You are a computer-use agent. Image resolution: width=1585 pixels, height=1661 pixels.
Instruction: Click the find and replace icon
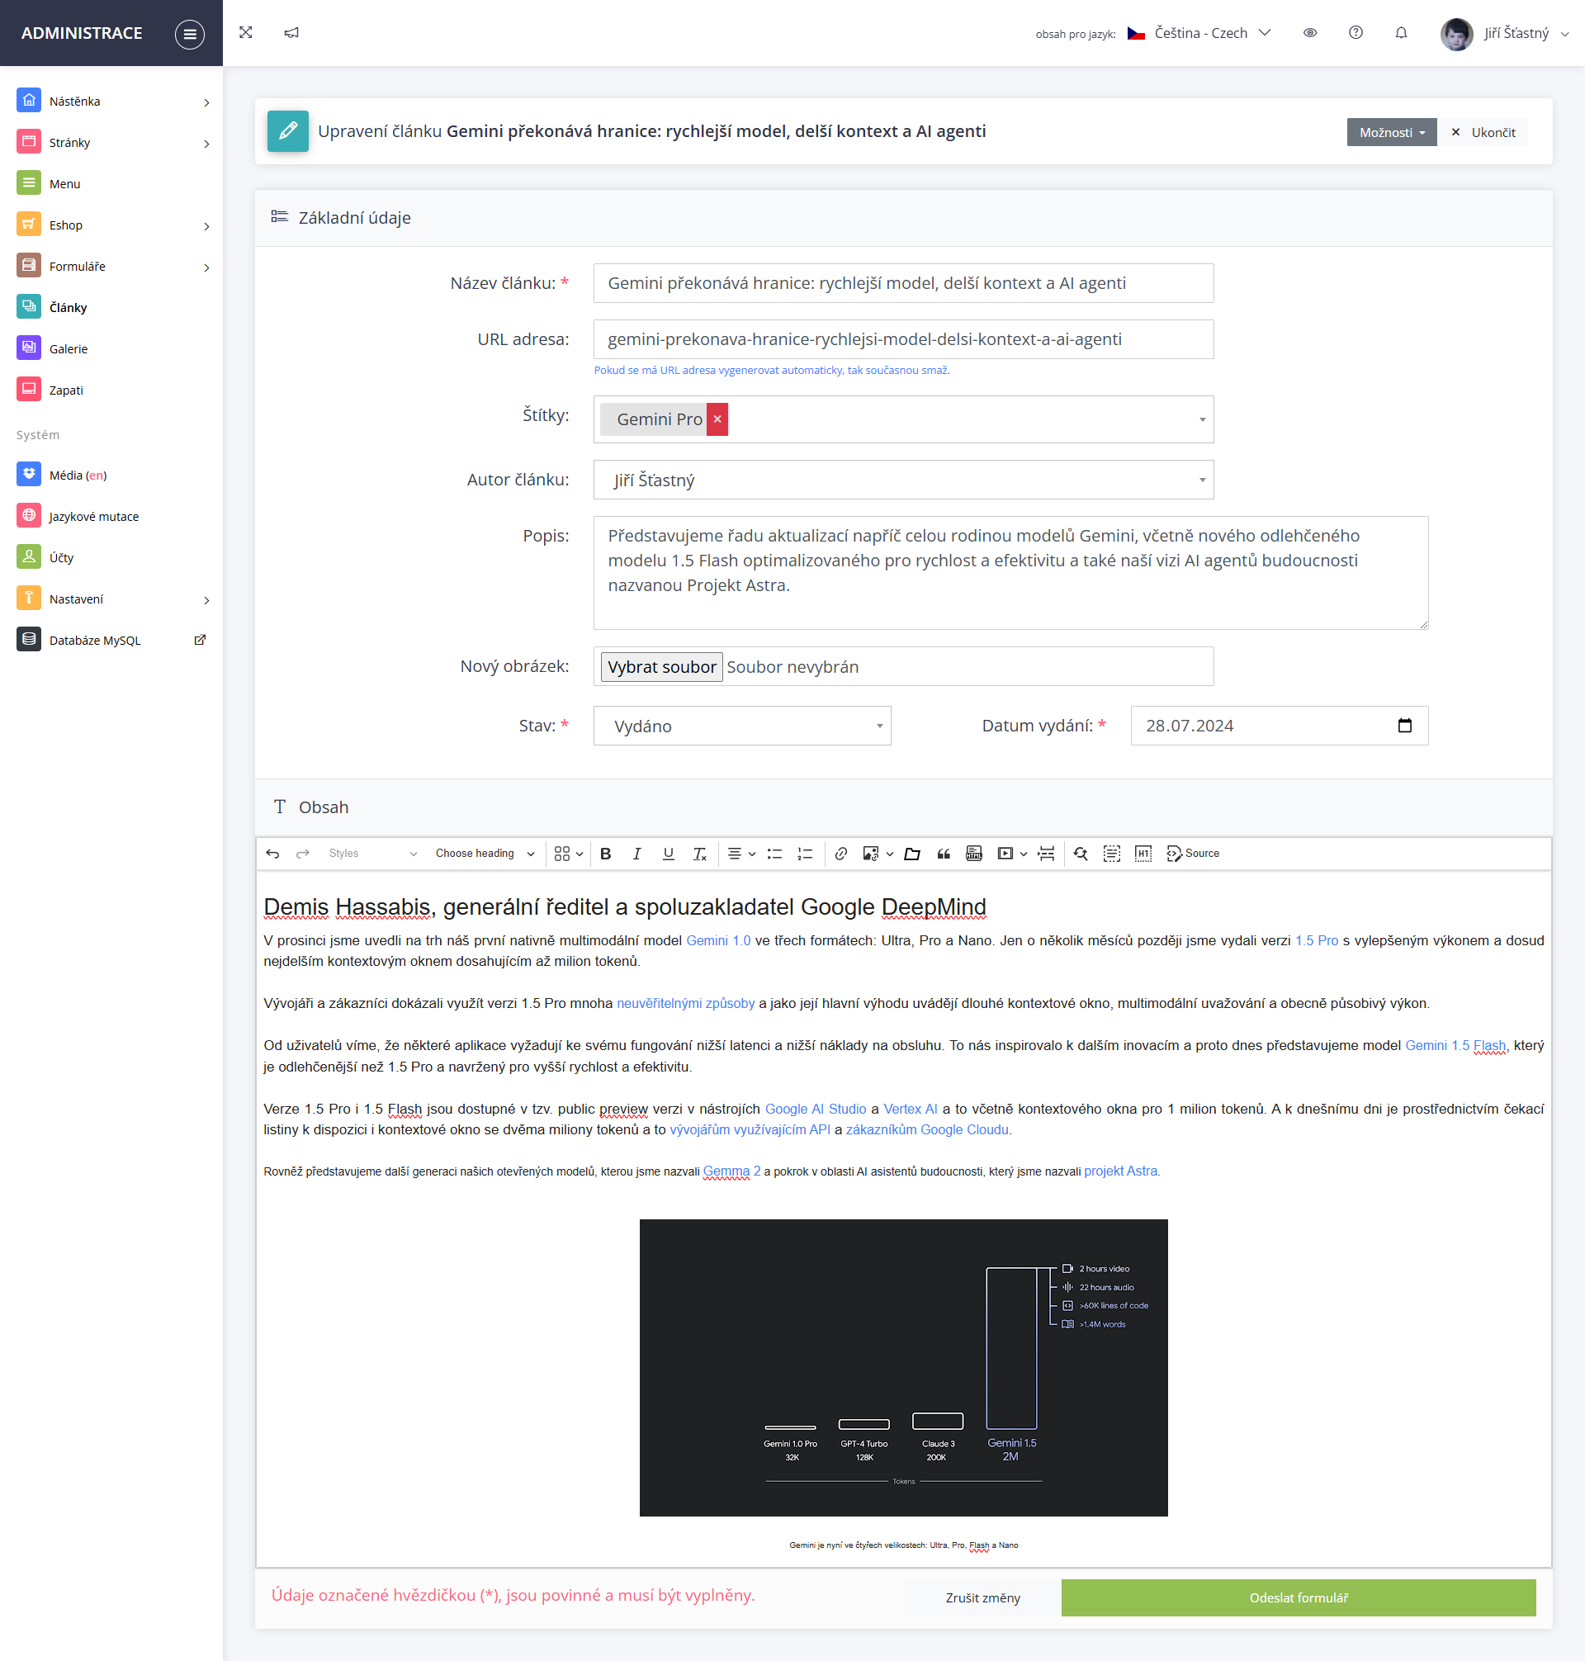(x=1081, y=854)
